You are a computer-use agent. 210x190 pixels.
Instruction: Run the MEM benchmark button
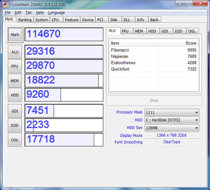coord(15,81)
